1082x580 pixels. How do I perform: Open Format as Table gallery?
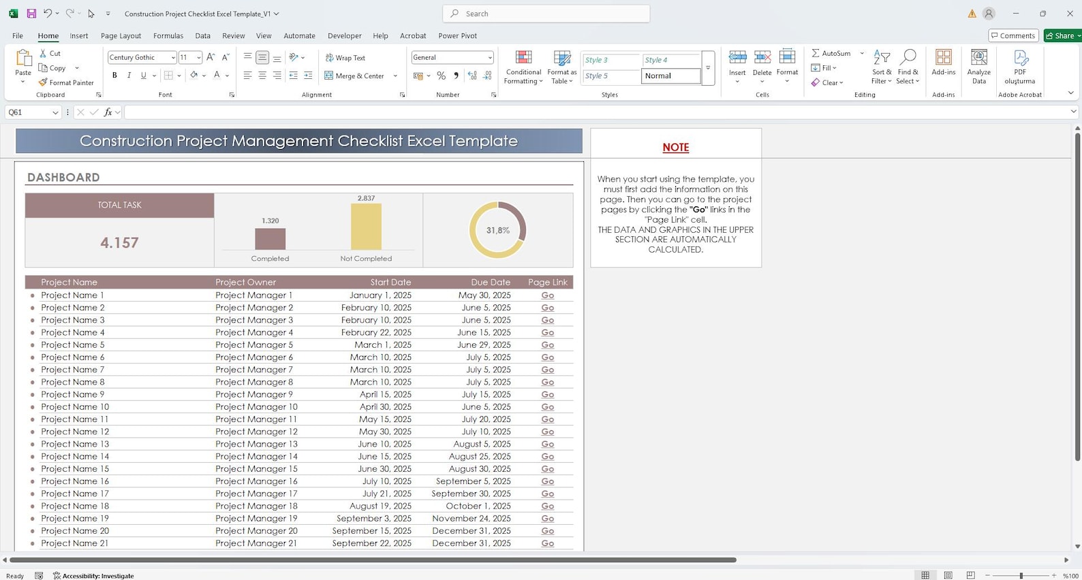562,67
